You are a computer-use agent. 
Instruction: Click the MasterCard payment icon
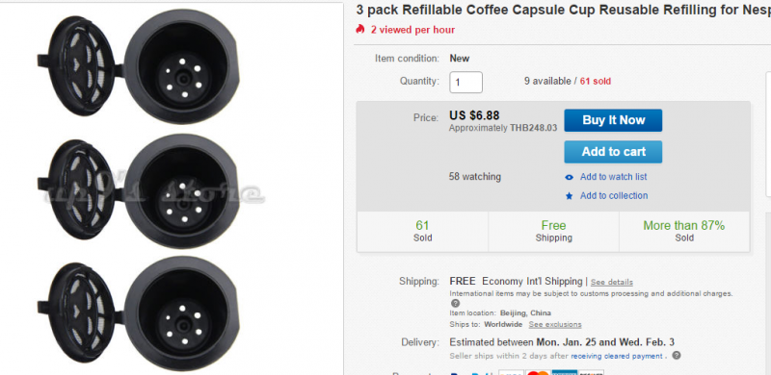[538, 372]
